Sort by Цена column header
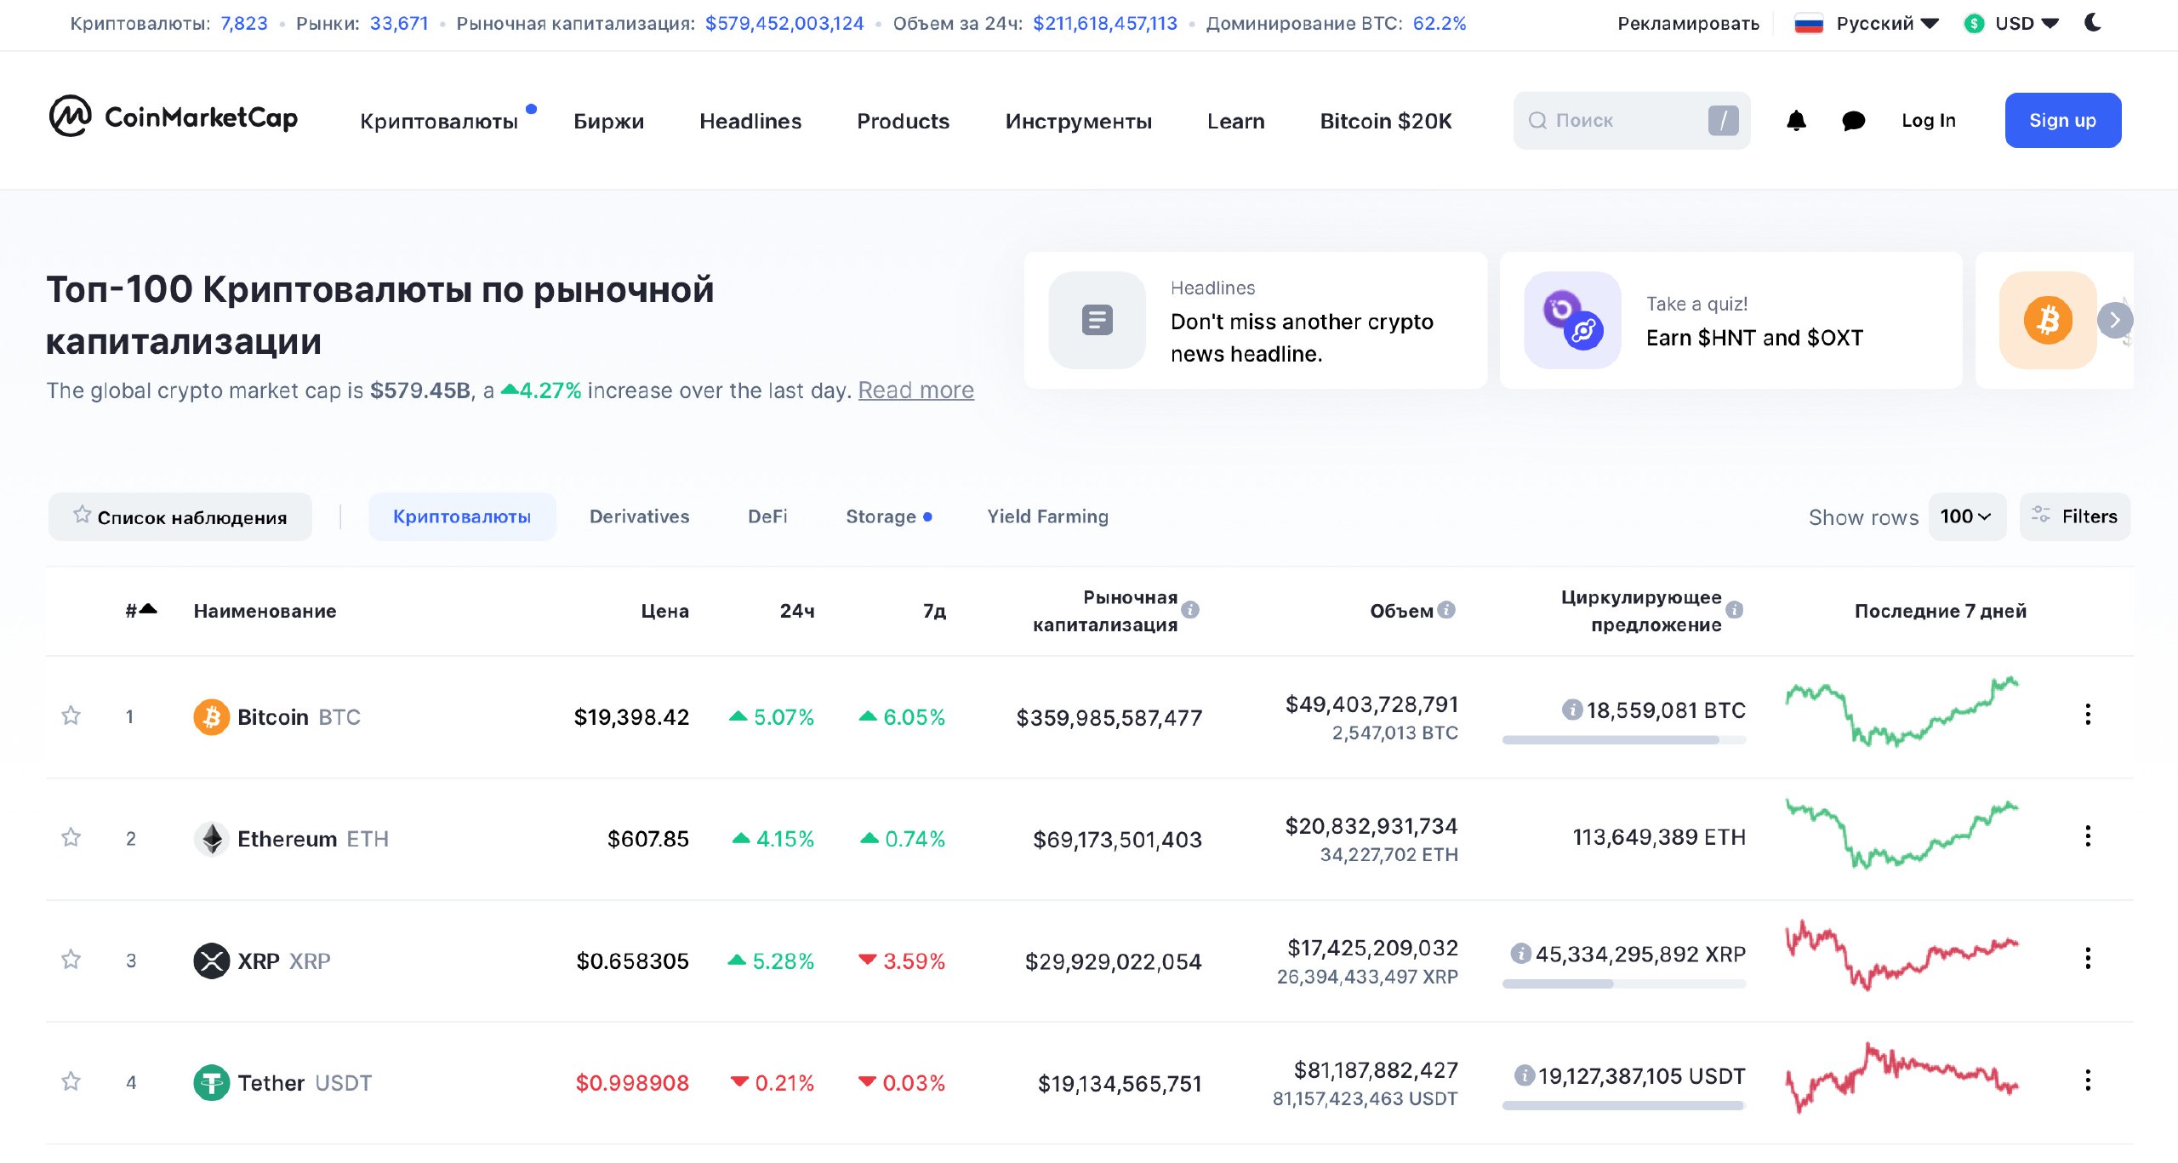Image resolution: width=2178 pixels, height=1163 pixels. tap(664, 611)
